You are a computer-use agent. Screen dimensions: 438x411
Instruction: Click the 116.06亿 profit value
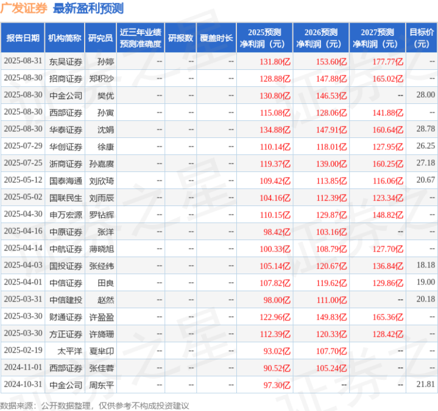pyautogui.click(x=388, y=181)
